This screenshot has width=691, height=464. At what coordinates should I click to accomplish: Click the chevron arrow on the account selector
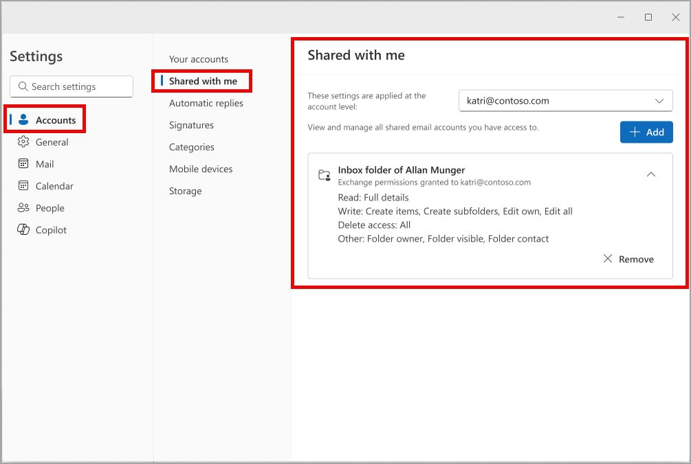659,101
